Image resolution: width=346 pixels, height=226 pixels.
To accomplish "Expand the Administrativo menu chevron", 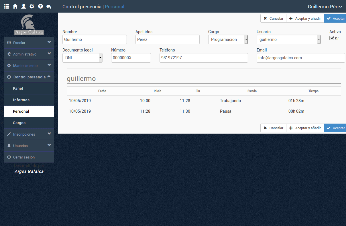I will click(x=49, y=54).
